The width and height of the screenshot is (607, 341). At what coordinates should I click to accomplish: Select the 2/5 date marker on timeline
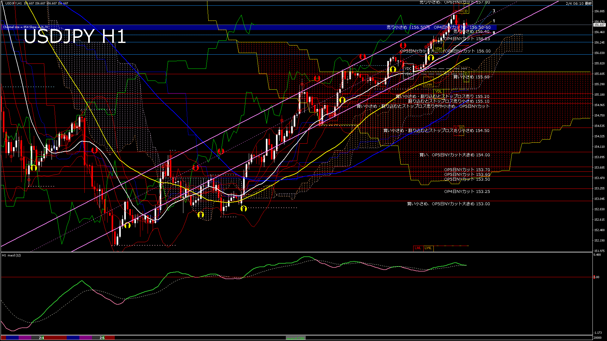(x=102, y=338)
